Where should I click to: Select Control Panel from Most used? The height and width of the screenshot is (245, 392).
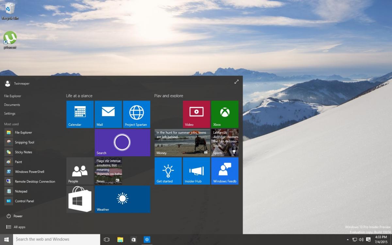24,201
